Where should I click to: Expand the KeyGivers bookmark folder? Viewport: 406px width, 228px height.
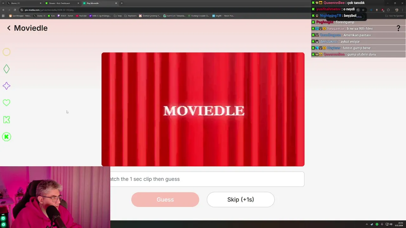tap(130, 16)
